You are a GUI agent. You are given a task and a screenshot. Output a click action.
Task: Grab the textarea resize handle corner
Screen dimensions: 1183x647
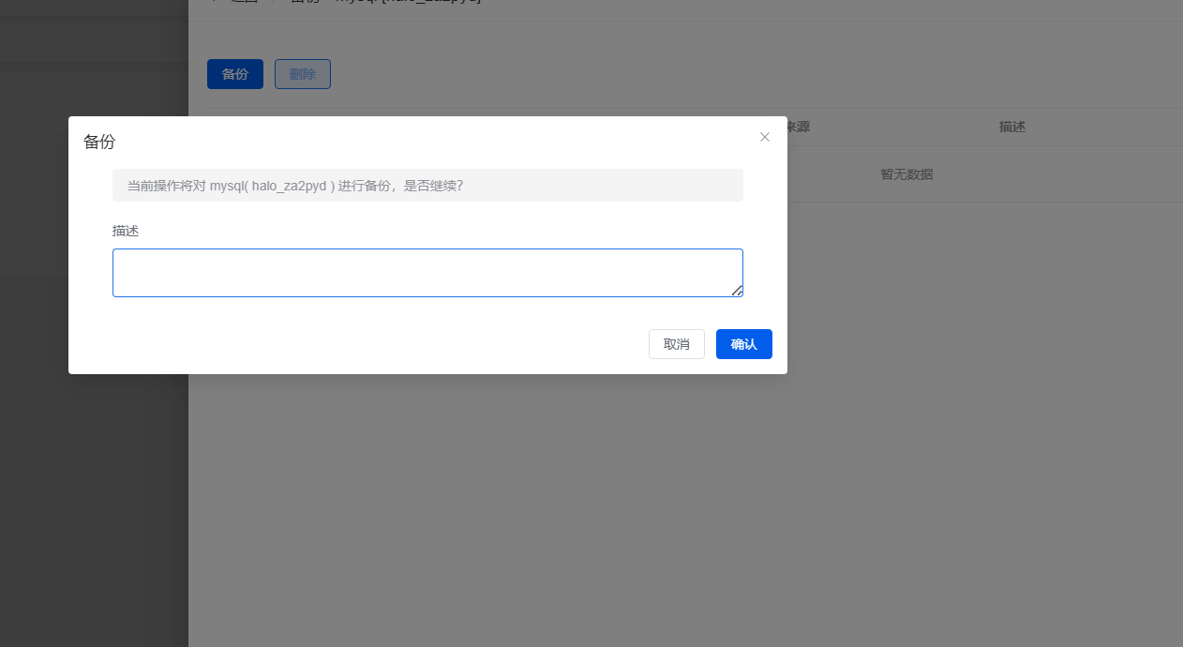(738, 292)
